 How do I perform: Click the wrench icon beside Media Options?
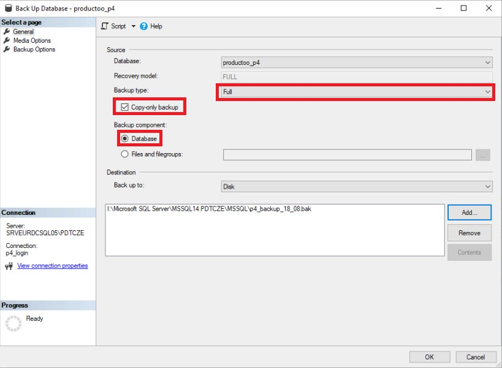coord(7,40)
